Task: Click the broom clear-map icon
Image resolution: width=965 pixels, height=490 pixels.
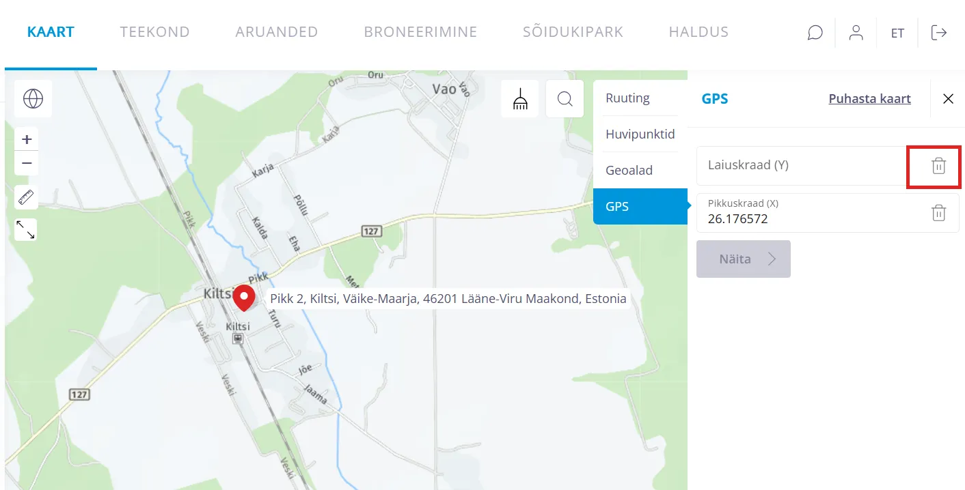Action: pyautogui.click(x=520, y=99)
